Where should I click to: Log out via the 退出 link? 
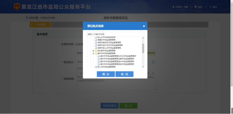[x=215, y=7]
